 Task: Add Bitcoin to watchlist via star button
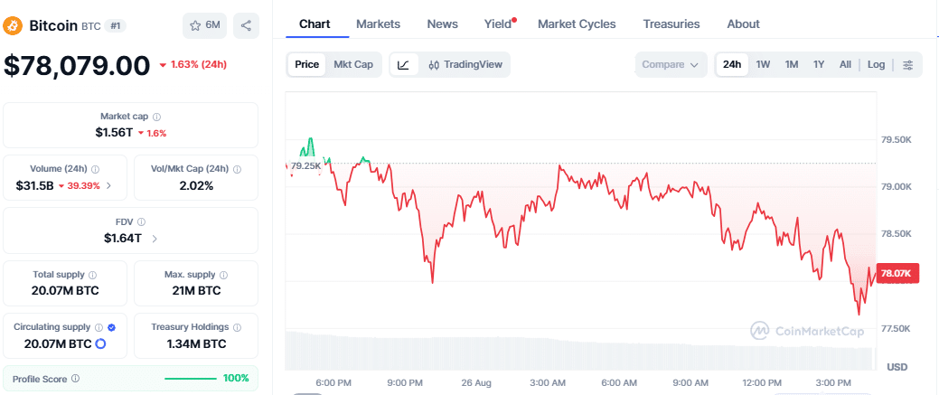204,26
